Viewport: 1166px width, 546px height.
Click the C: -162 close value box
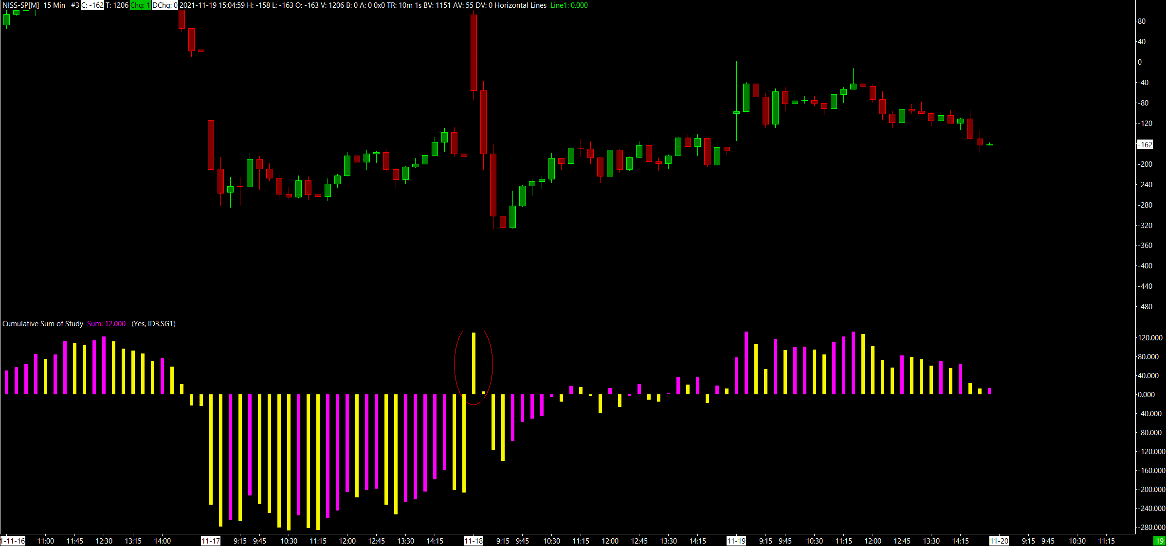pos(92,5)
